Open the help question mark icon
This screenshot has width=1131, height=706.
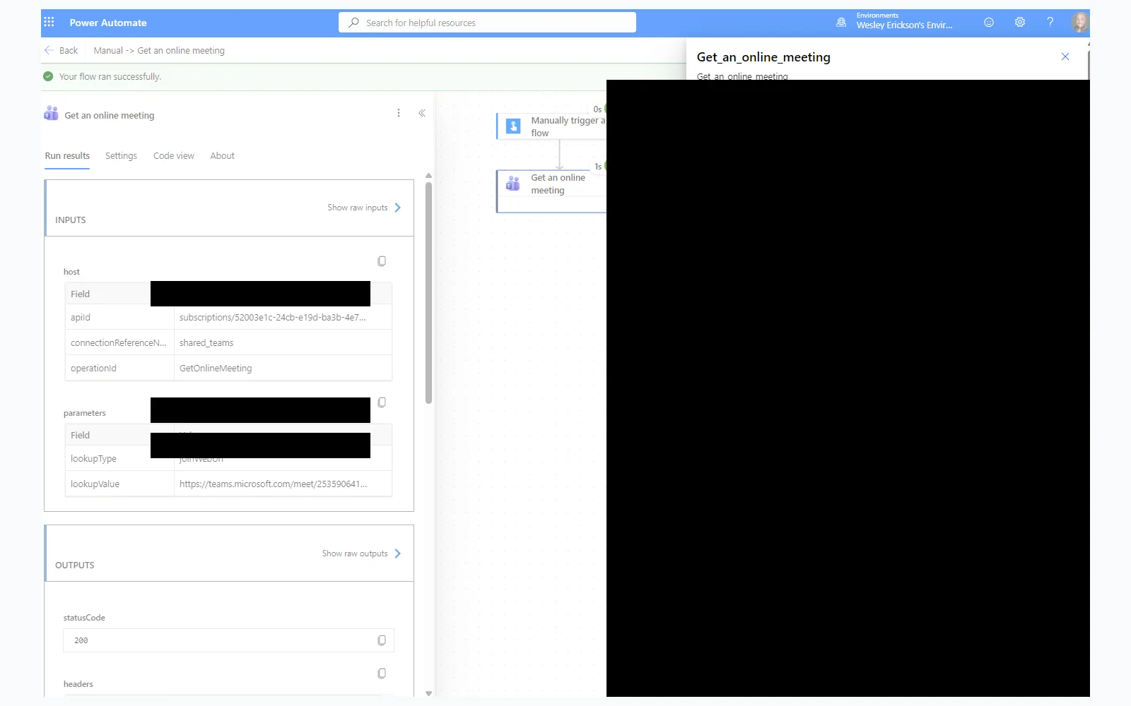[x=1050, y=23]
